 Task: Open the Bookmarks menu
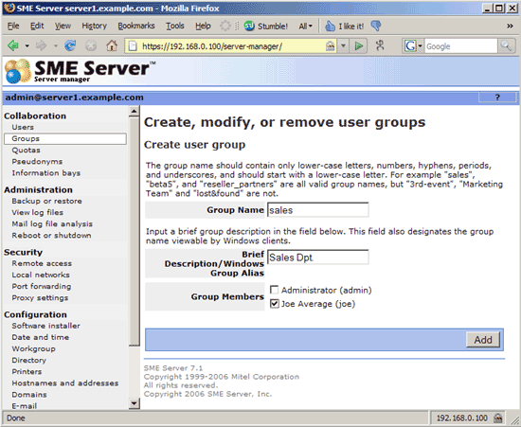click(136, 26)
